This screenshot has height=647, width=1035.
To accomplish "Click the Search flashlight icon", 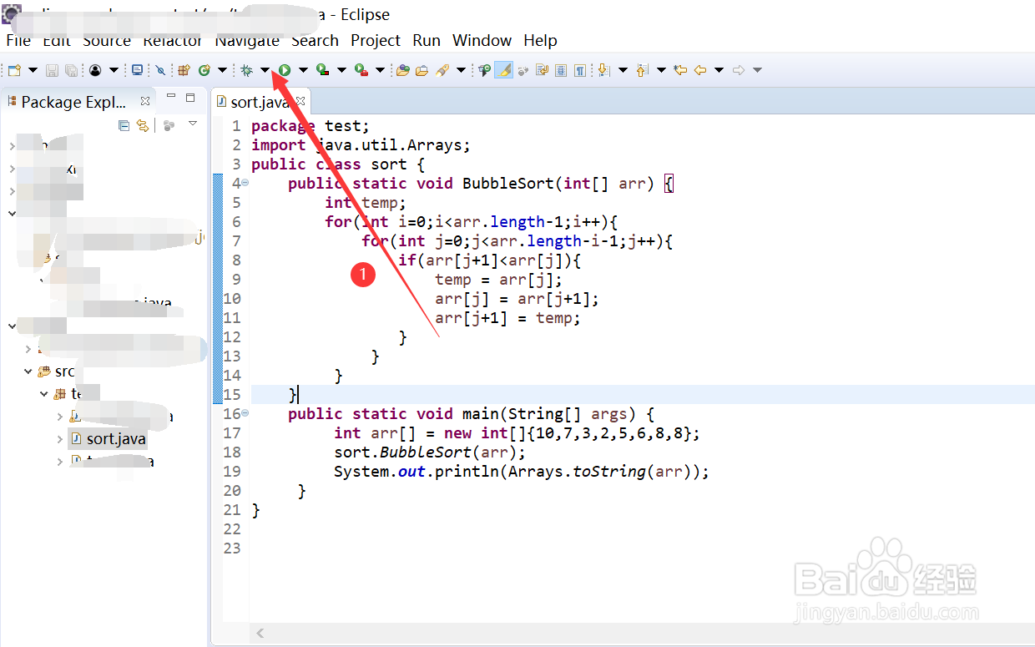I will [x=443, y=70].
